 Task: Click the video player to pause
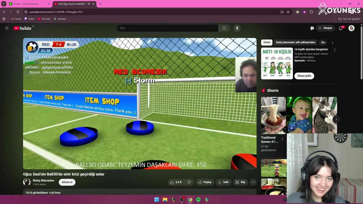140,103
